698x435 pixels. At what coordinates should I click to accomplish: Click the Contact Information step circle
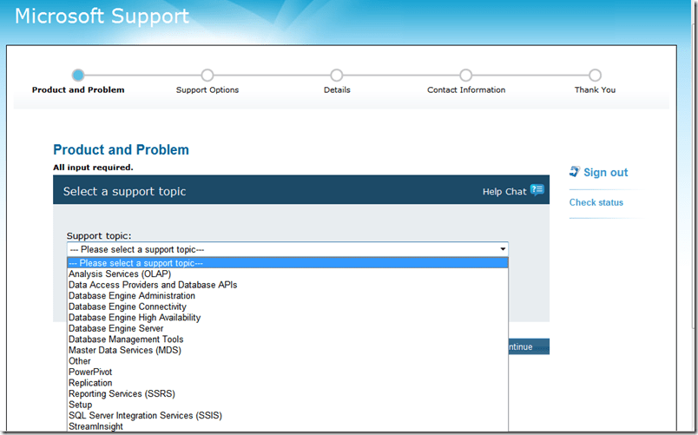(x=466, y=76)
